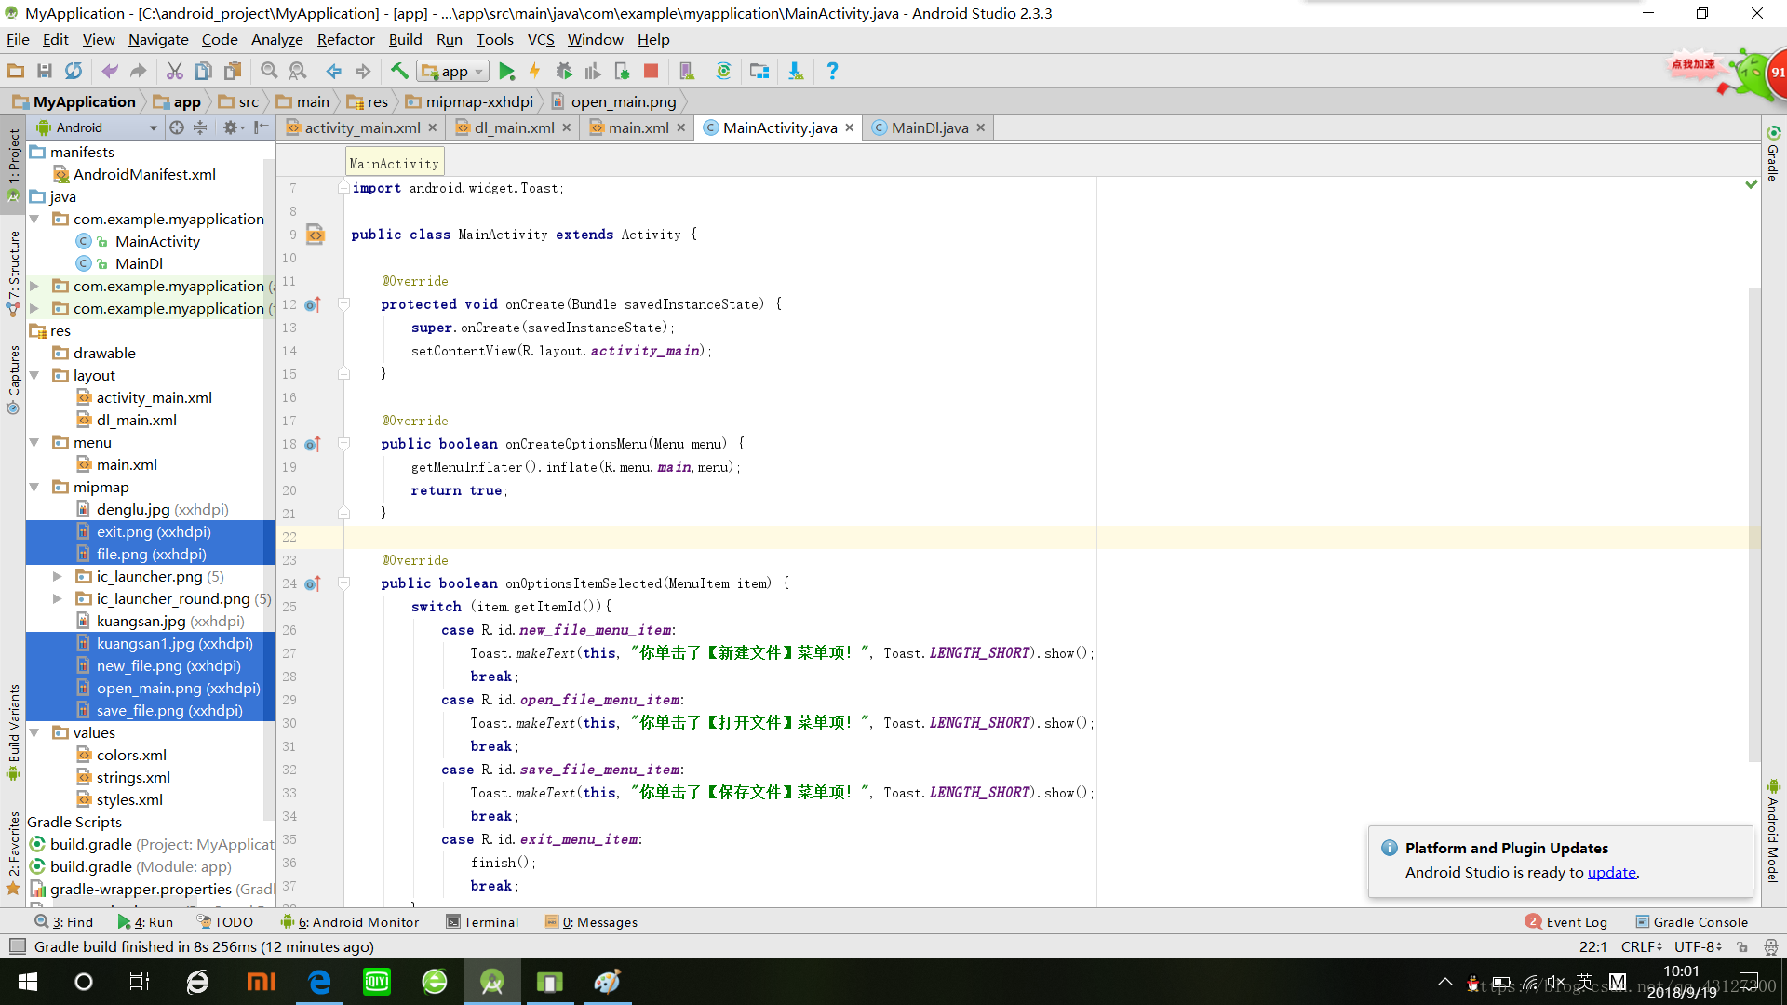Switch to the MainDl.java tab

[x=930, y=127]
